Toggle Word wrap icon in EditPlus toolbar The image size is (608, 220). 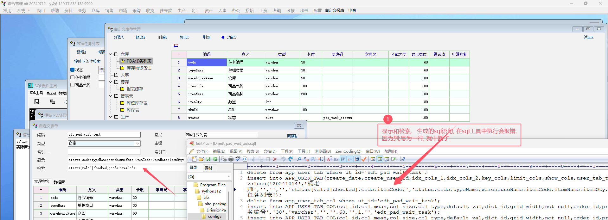343,159
